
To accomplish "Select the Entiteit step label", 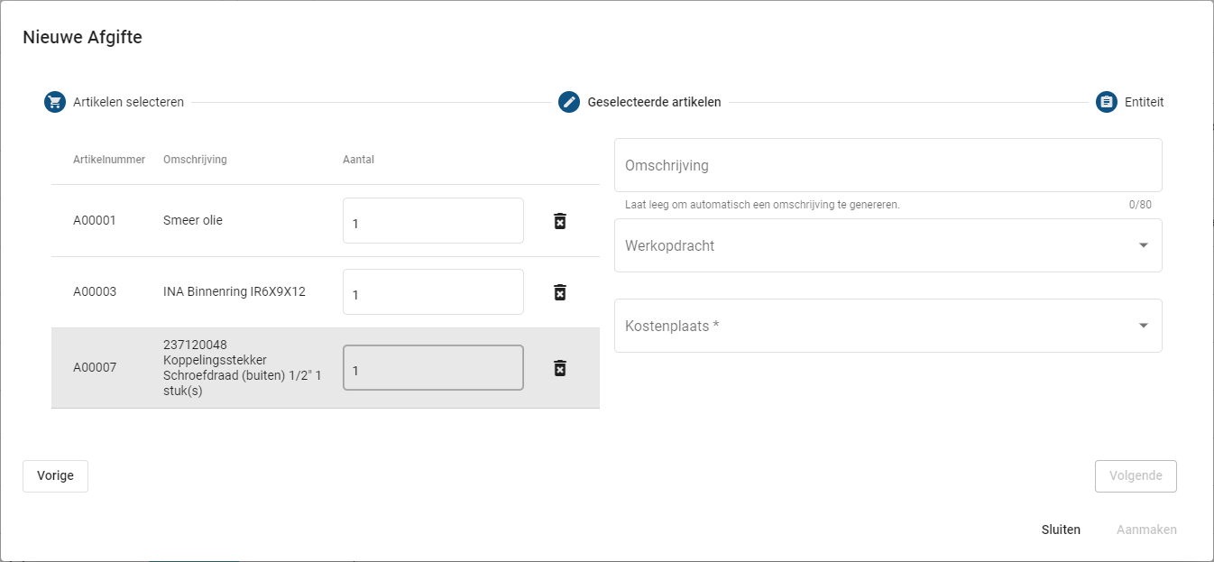I will (1144, 102).
